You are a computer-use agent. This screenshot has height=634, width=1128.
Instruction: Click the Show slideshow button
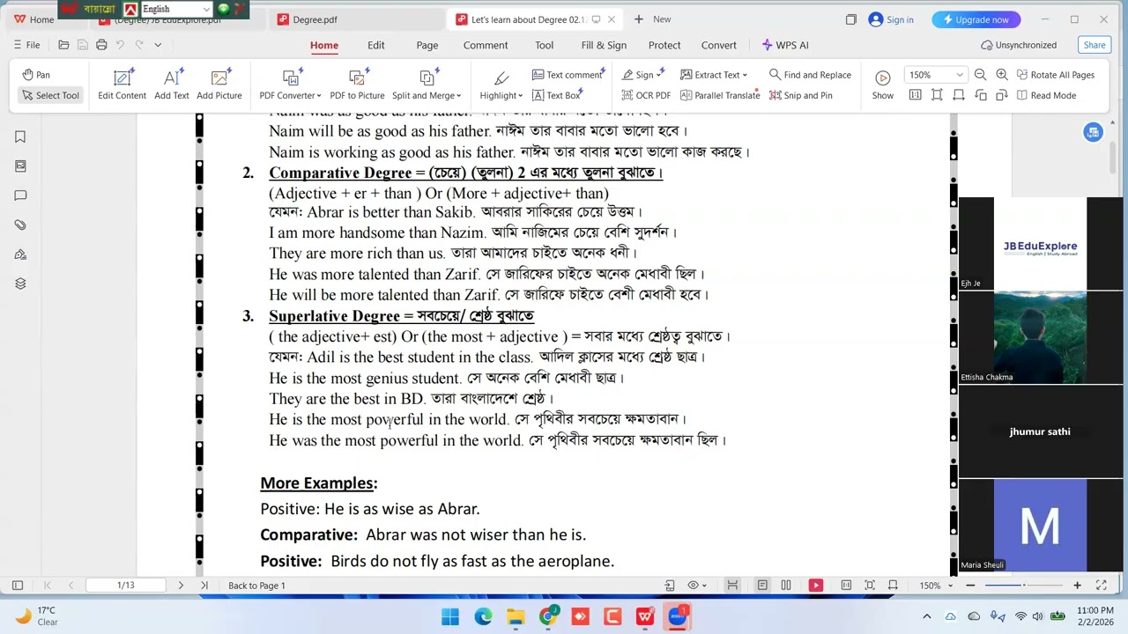tap(882, 85)
